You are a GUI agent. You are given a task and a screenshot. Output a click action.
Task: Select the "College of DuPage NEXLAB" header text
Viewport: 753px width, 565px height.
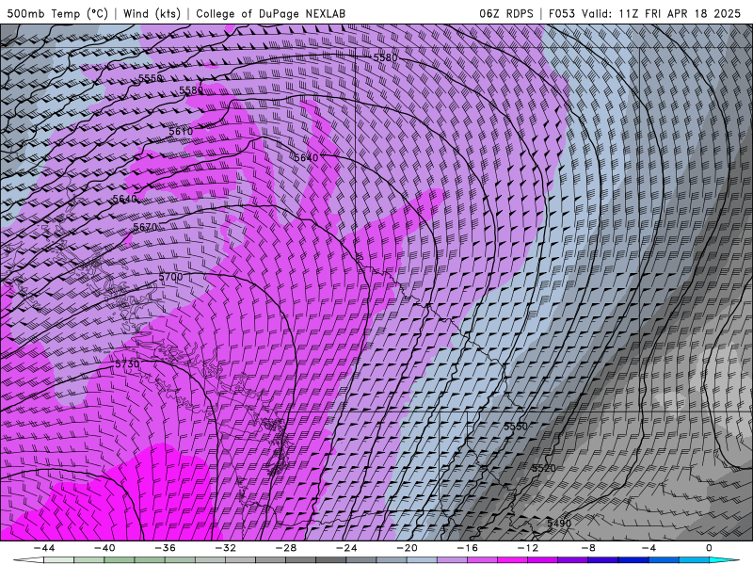pyautogui.click(x=270, y=13)
